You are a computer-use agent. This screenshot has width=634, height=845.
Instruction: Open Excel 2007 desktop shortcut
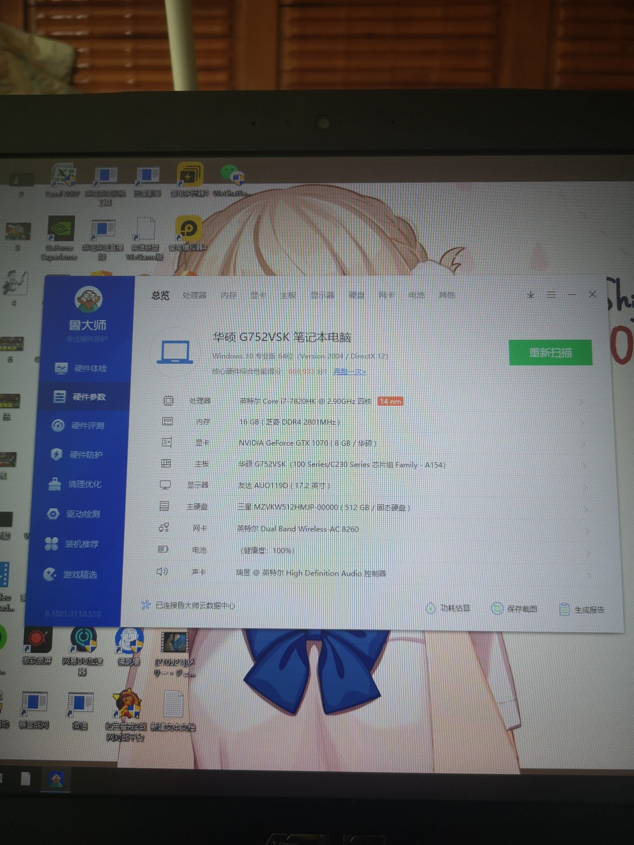point(63,180)
